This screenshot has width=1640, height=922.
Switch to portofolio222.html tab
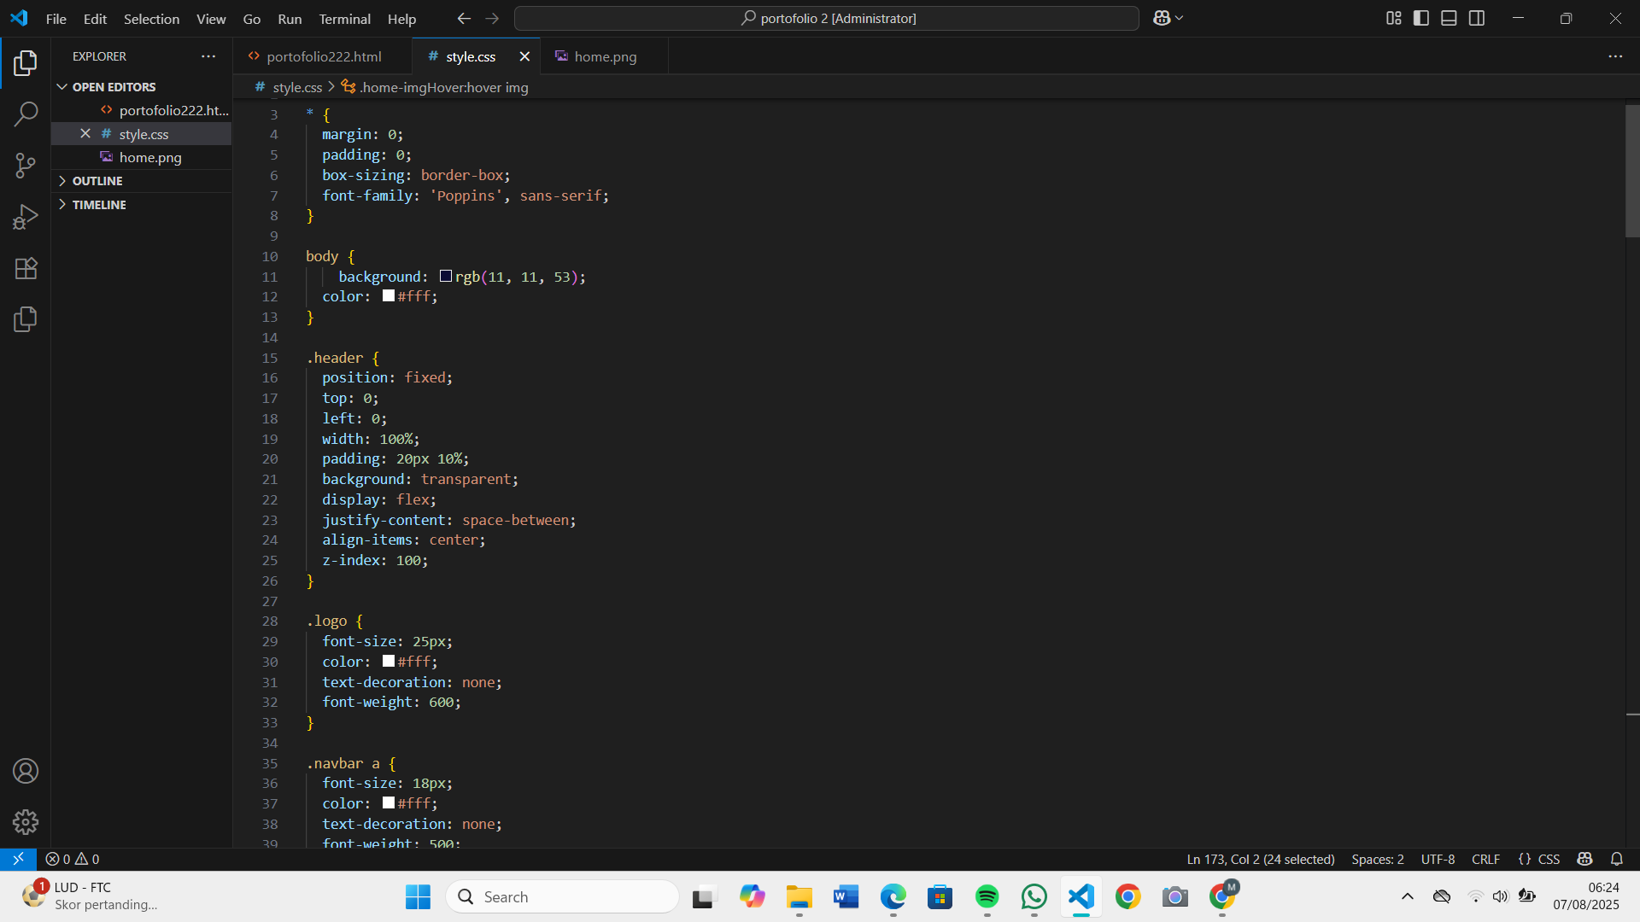pos(323,56)
